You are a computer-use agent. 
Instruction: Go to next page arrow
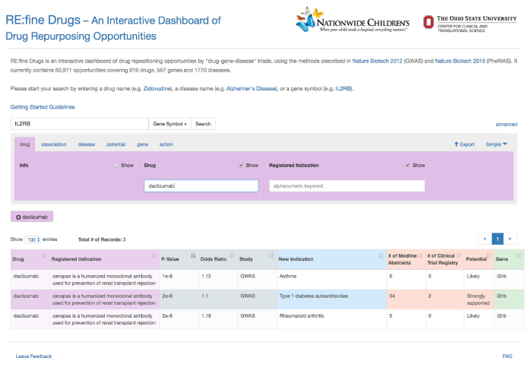click(x=511, y=239)
